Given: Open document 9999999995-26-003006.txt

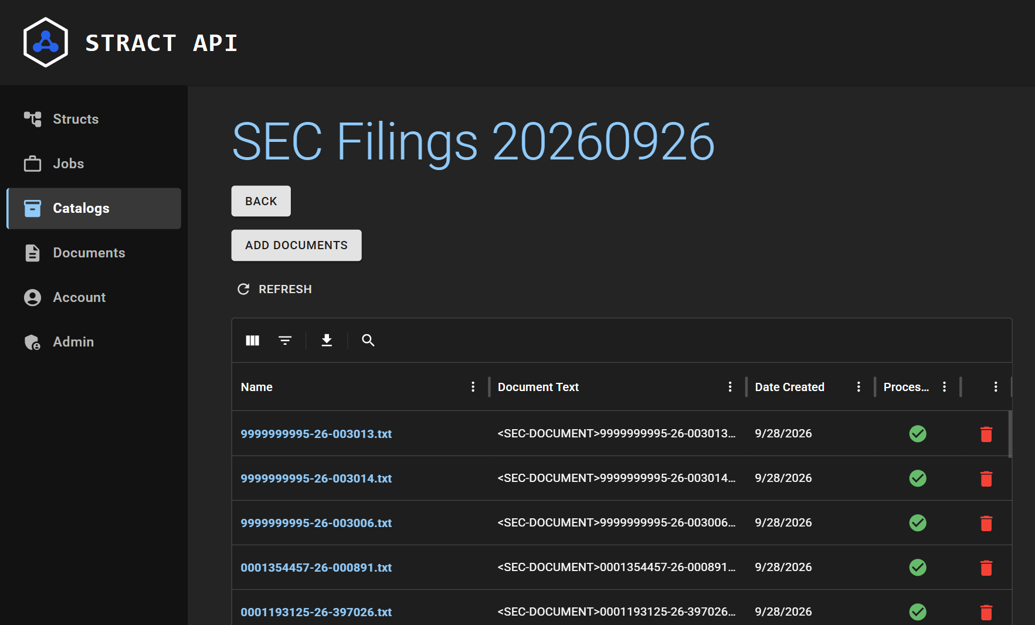Looking at the screenshot, I should point(316,523).
